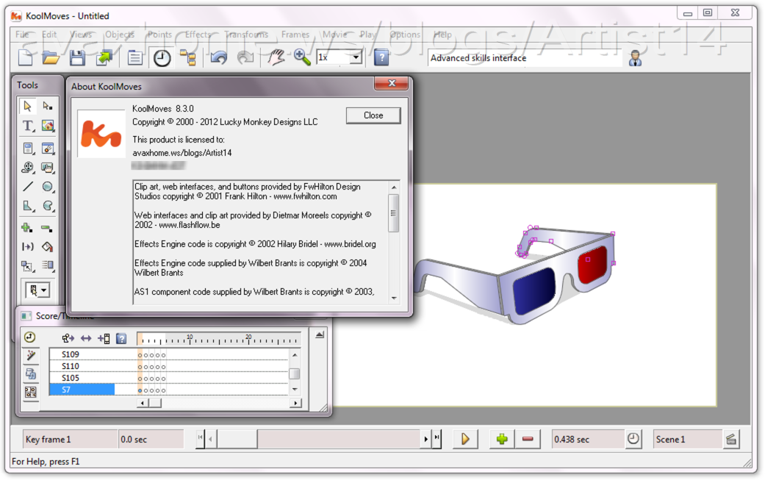Open the Movie menu
765x480 pixels.
(334, 34)
